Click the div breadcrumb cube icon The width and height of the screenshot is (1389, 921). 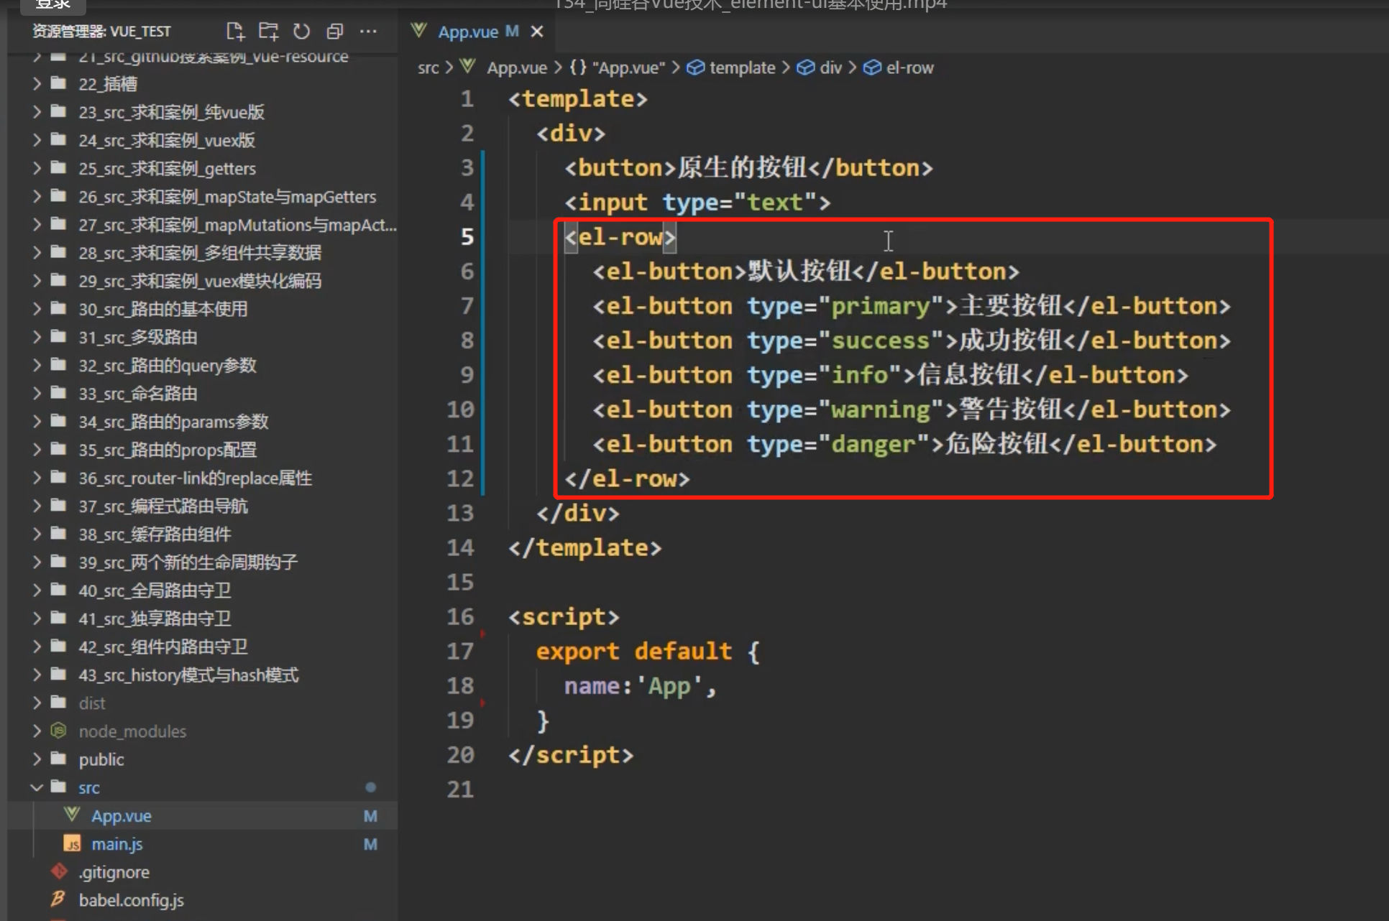tap(806, 68)
